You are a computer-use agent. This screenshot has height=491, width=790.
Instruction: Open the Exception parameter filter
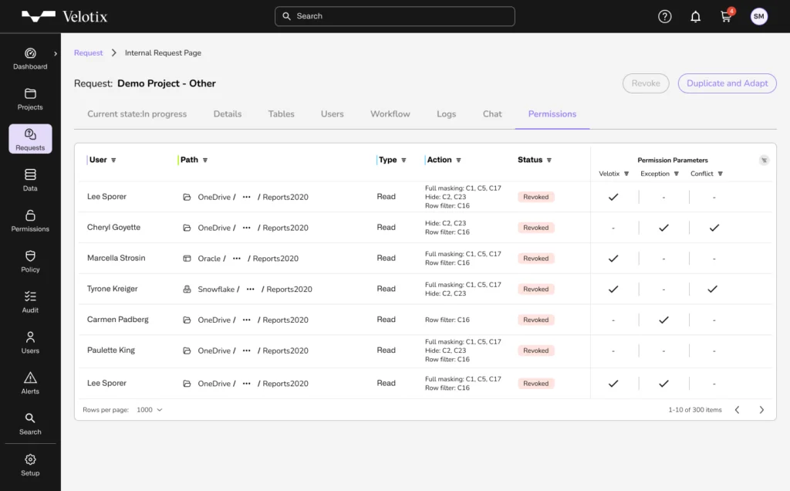[676, 174]
